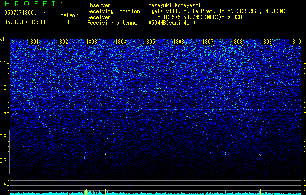
Task: Click the 0.7 kHz frequency label
Action: [x=4, y=161]
